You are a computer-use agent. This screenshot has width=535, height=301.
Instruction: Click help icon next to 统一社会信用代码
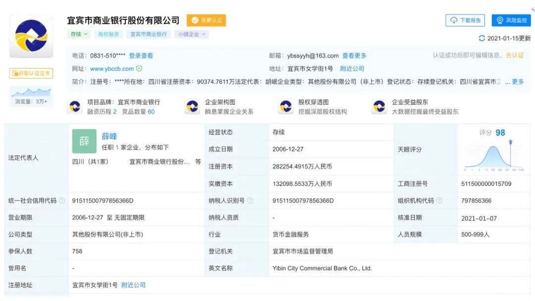click(62, 201)
